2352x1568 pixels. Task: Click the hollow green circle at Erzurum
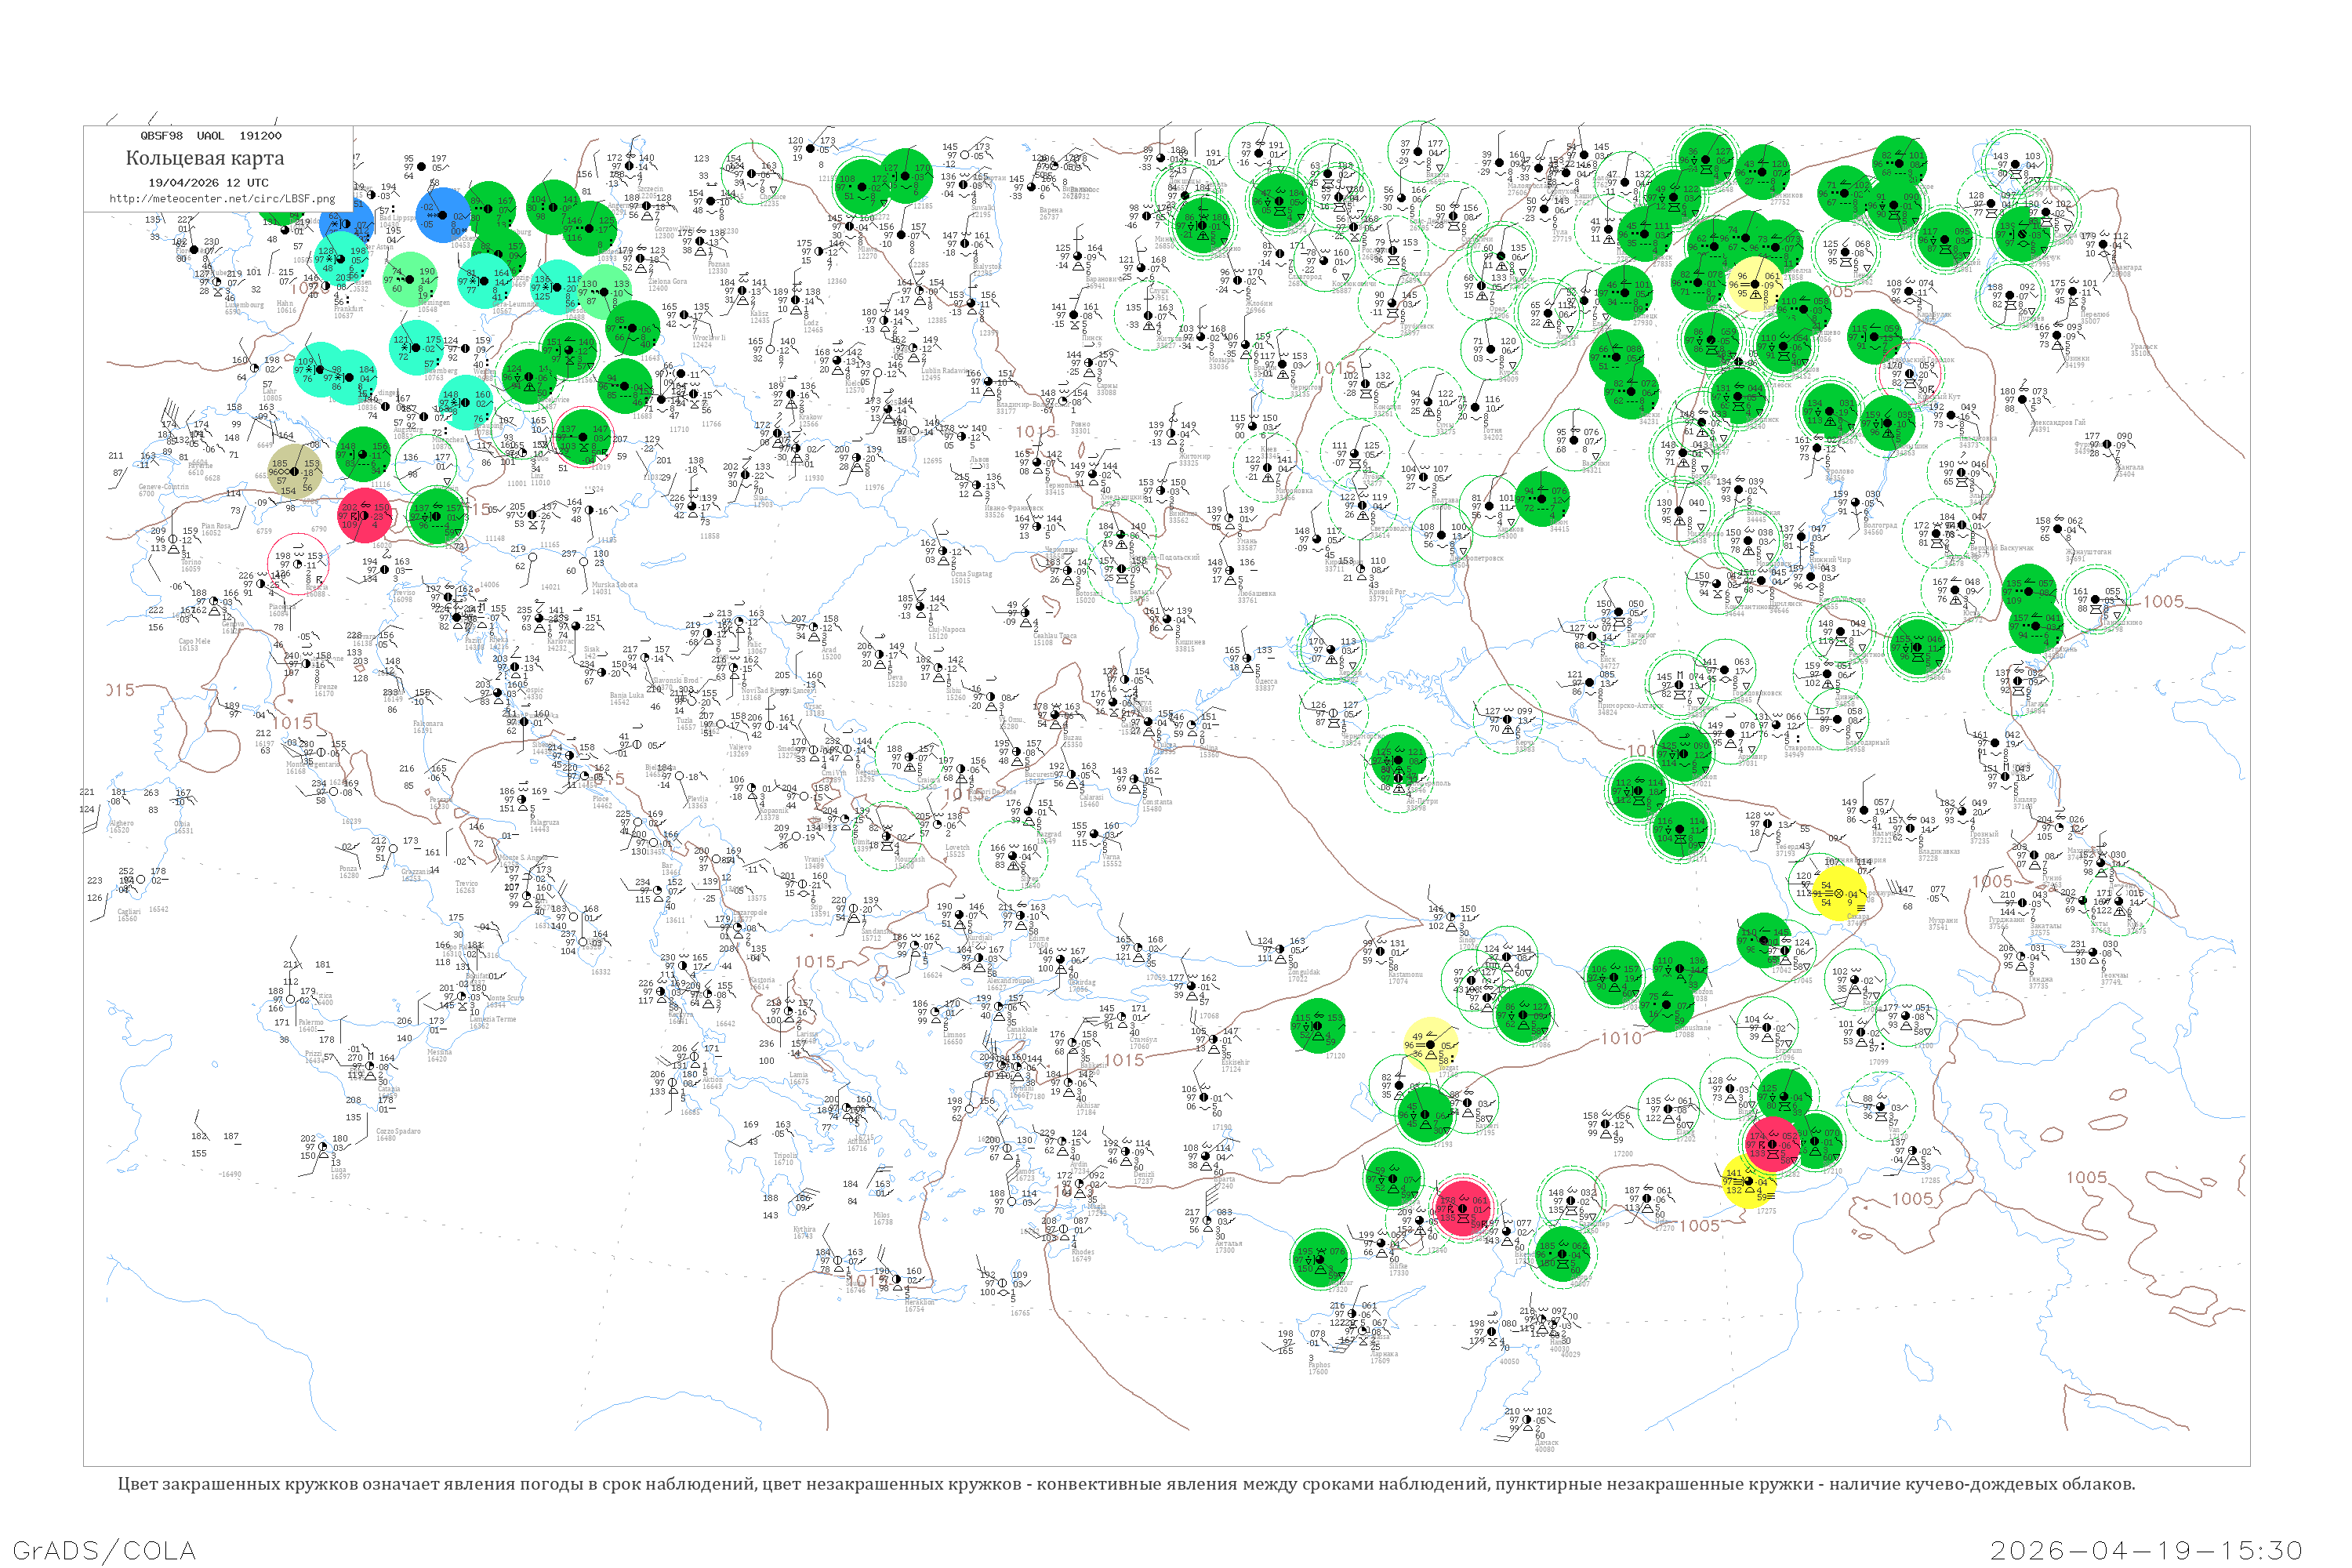(x=1767, y=1028)
